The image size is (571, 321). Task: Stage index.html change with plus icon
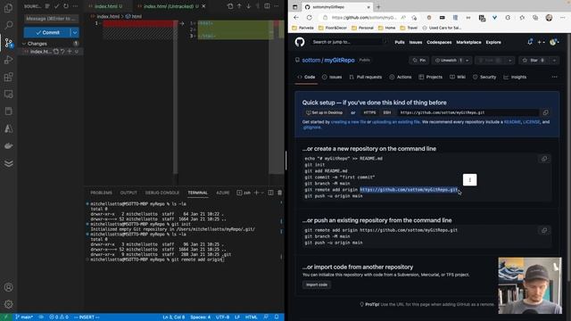[x=70, y=52]
